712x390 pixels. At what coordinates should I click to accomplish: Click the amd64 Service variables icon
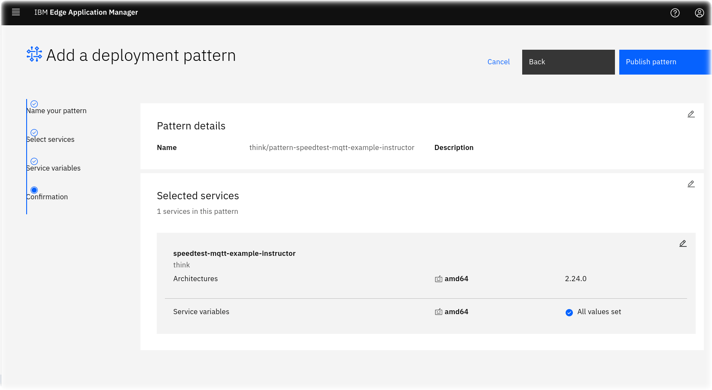(438, 312)
